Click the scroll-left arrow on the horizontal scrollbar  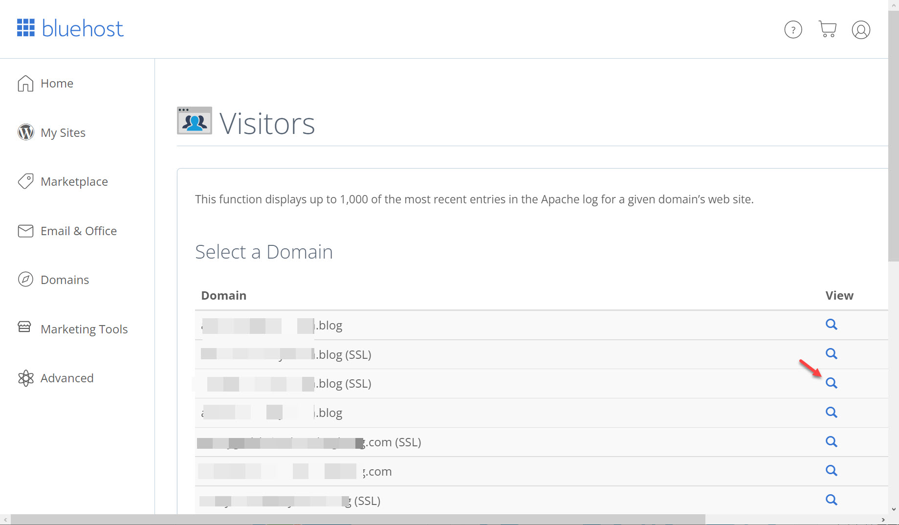tap(5, 519)
